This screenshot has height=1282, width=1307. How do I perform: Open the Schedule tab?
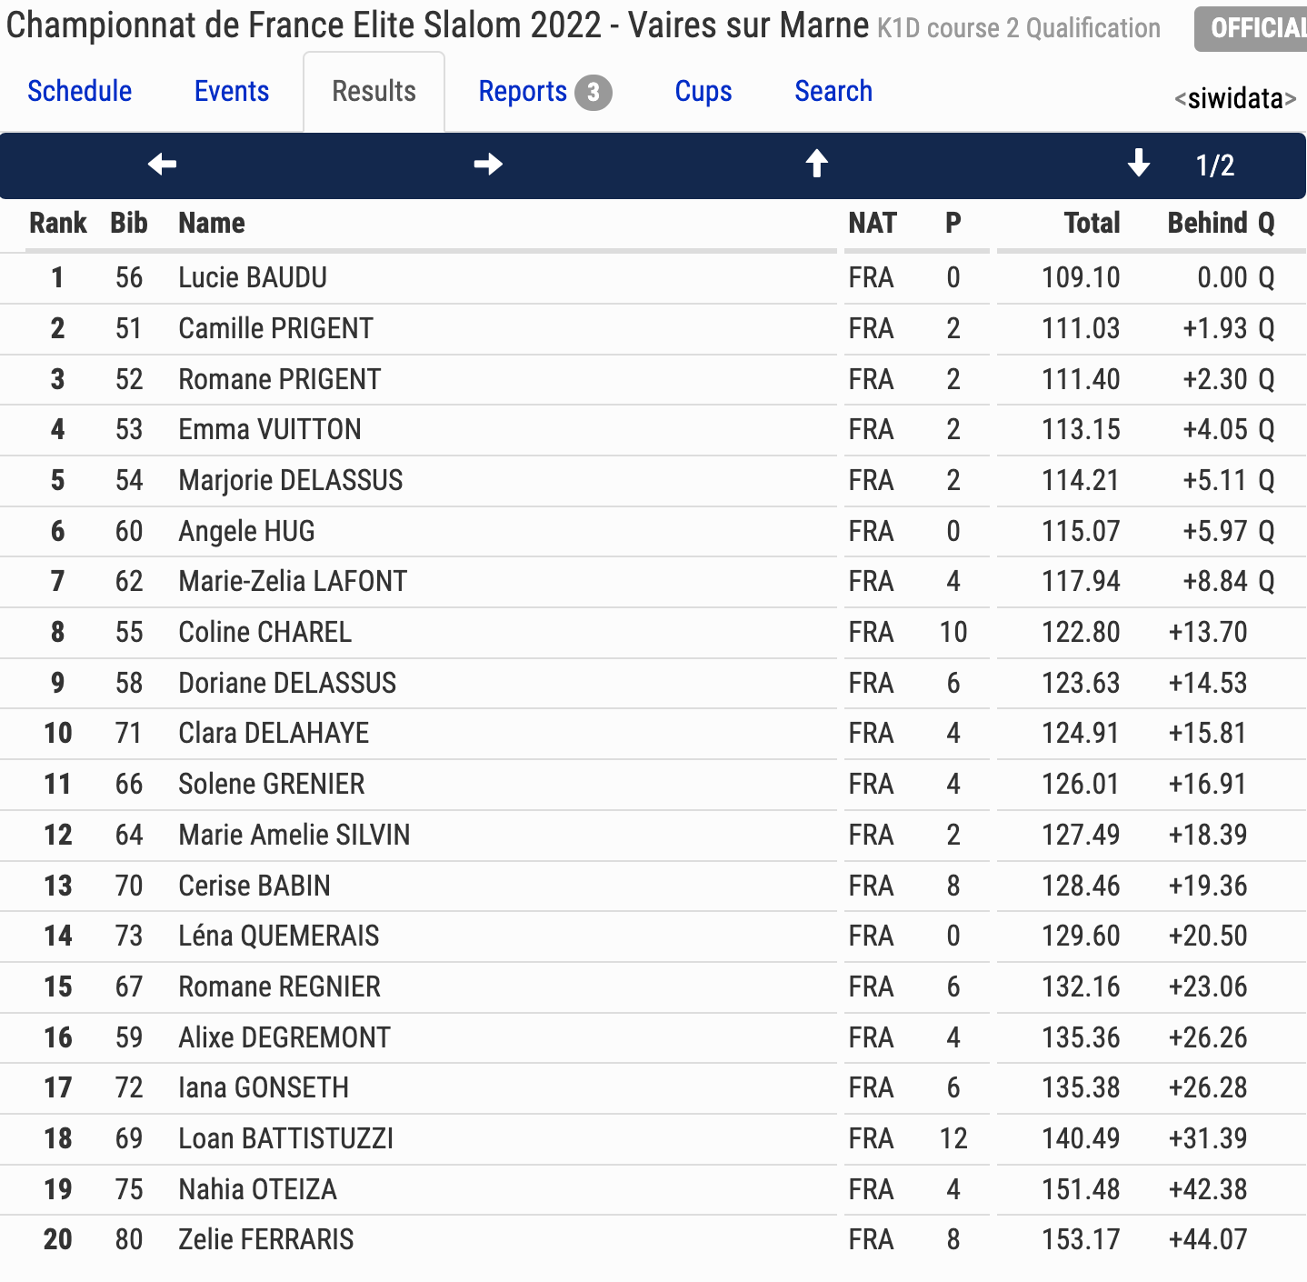point(80,91)
